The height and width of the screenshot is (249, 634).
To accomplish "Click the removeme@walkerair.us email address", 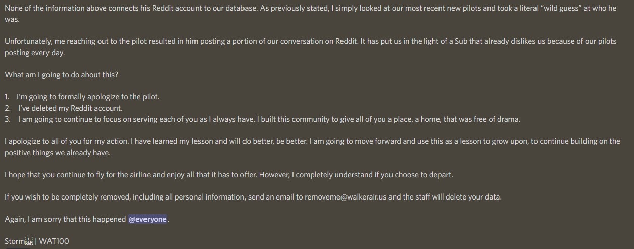I will point(346,197).
